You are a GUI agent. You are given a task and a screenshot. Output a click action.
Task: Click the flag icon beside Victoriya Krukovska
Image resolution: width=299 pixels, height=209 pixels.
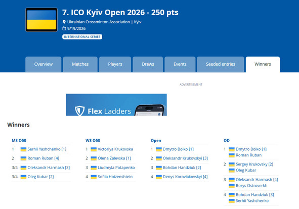(x=94, y=149)
